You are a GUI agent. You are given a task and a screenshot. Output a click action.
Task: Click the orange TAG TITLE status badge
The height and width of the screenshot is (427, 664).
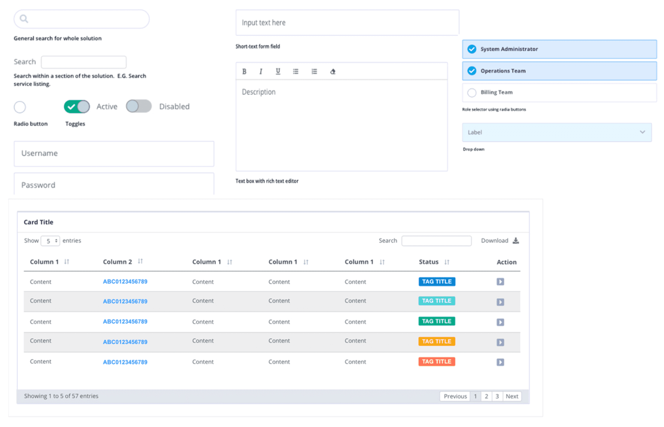click(436, 341)
